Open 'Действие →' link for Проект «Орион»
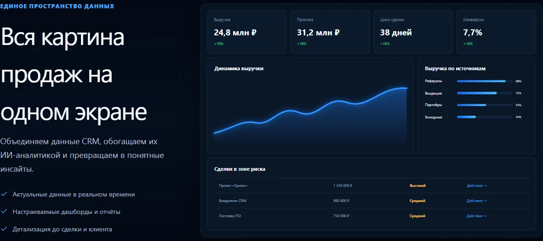This screenshot has height=241, width=543. click(476, 185)
